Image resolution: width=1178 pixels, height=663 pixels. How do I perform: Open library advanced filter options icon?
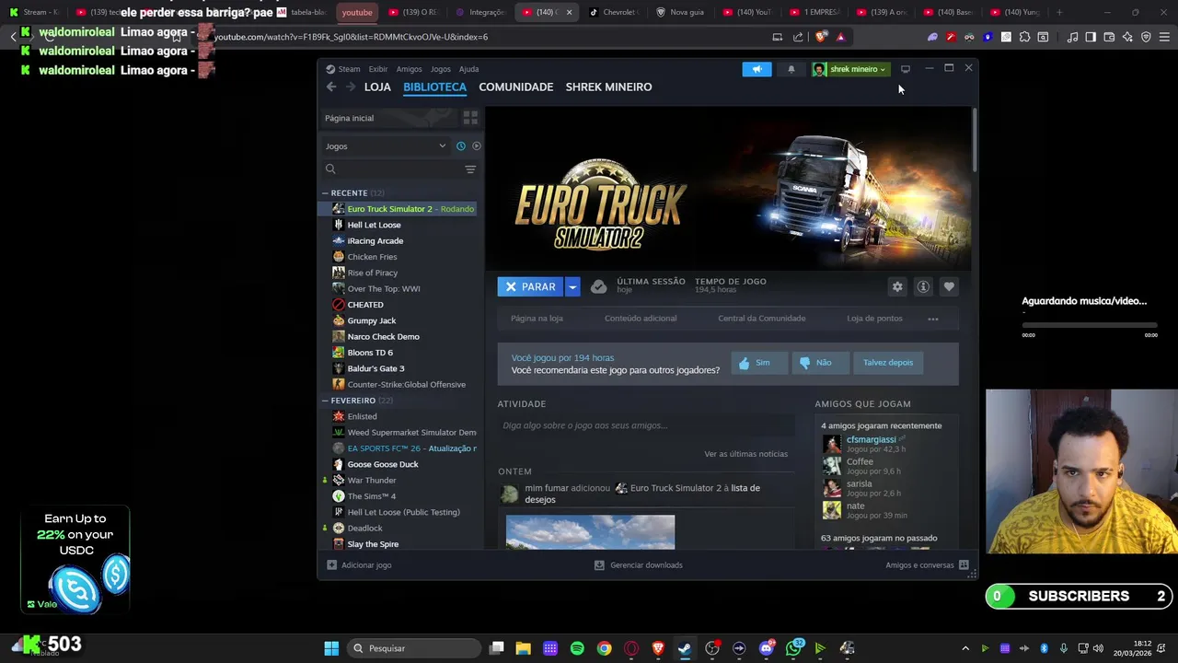[470, 169]
